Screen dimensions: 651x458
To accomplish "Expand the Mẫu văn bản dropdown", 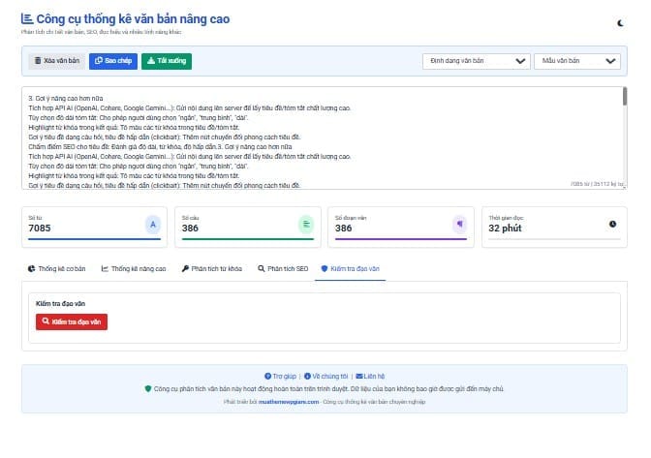I will [x=576, y=61].
